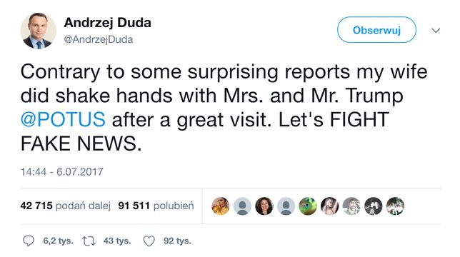
Task: Click the last liker avatar in the row
Action: coord(395,206)
